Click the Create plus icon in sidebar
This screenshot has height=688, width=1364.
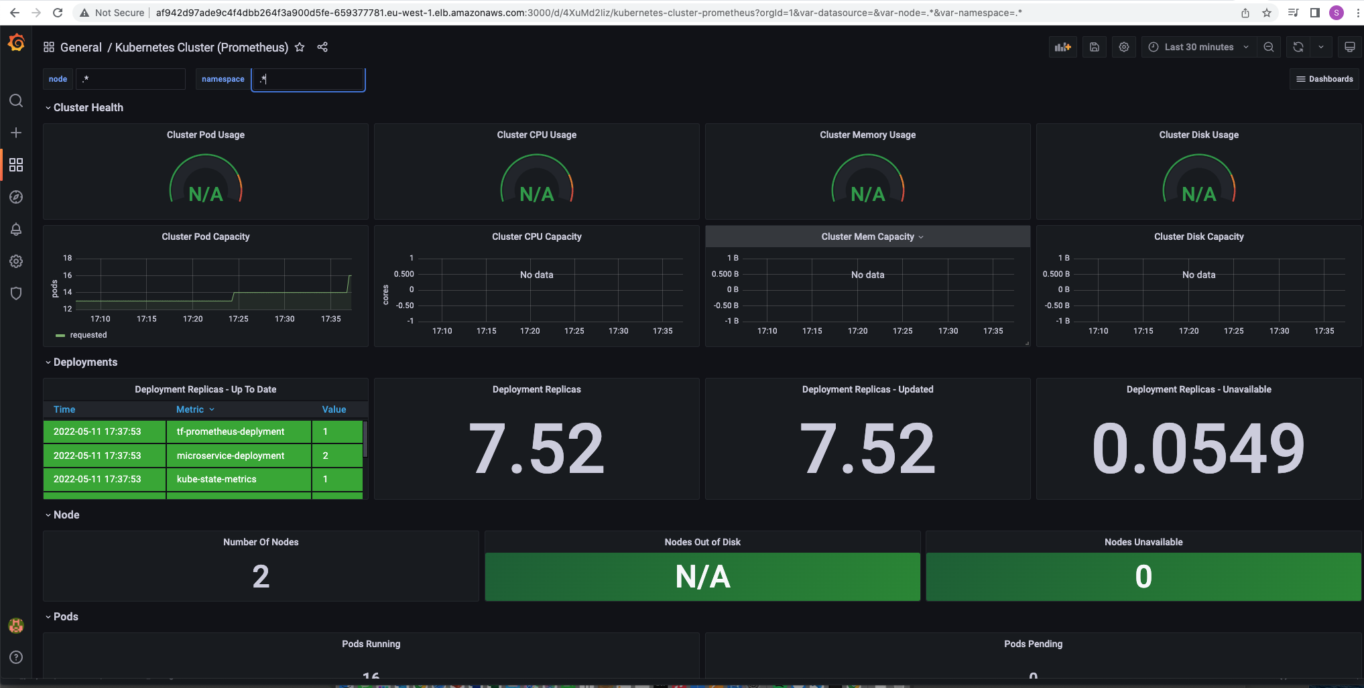click(x=16, y=133)
